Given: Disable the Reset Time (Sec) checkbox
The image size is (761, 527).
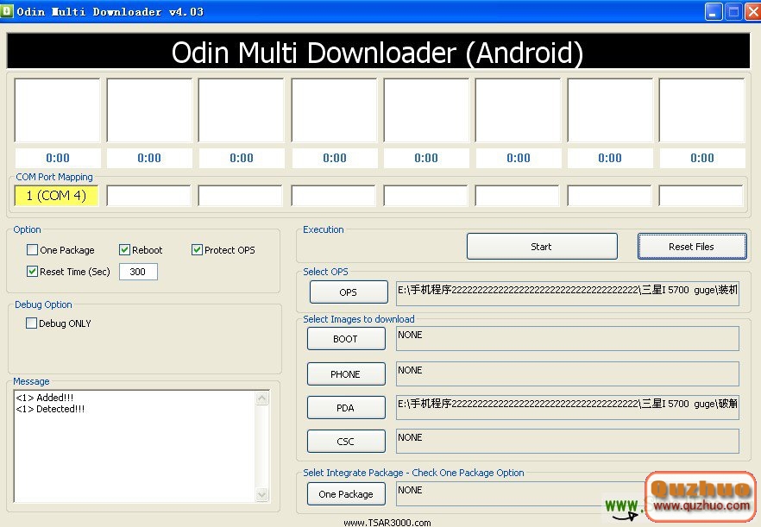Looking at the screenshot, I should (x=32, y=272).
